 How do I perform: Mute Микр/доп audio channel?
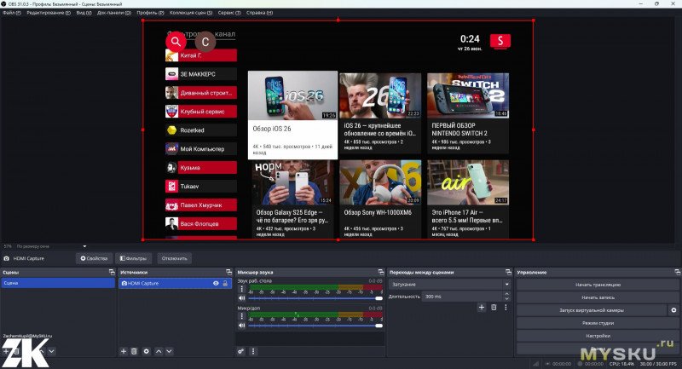click(x=242, y=325)
